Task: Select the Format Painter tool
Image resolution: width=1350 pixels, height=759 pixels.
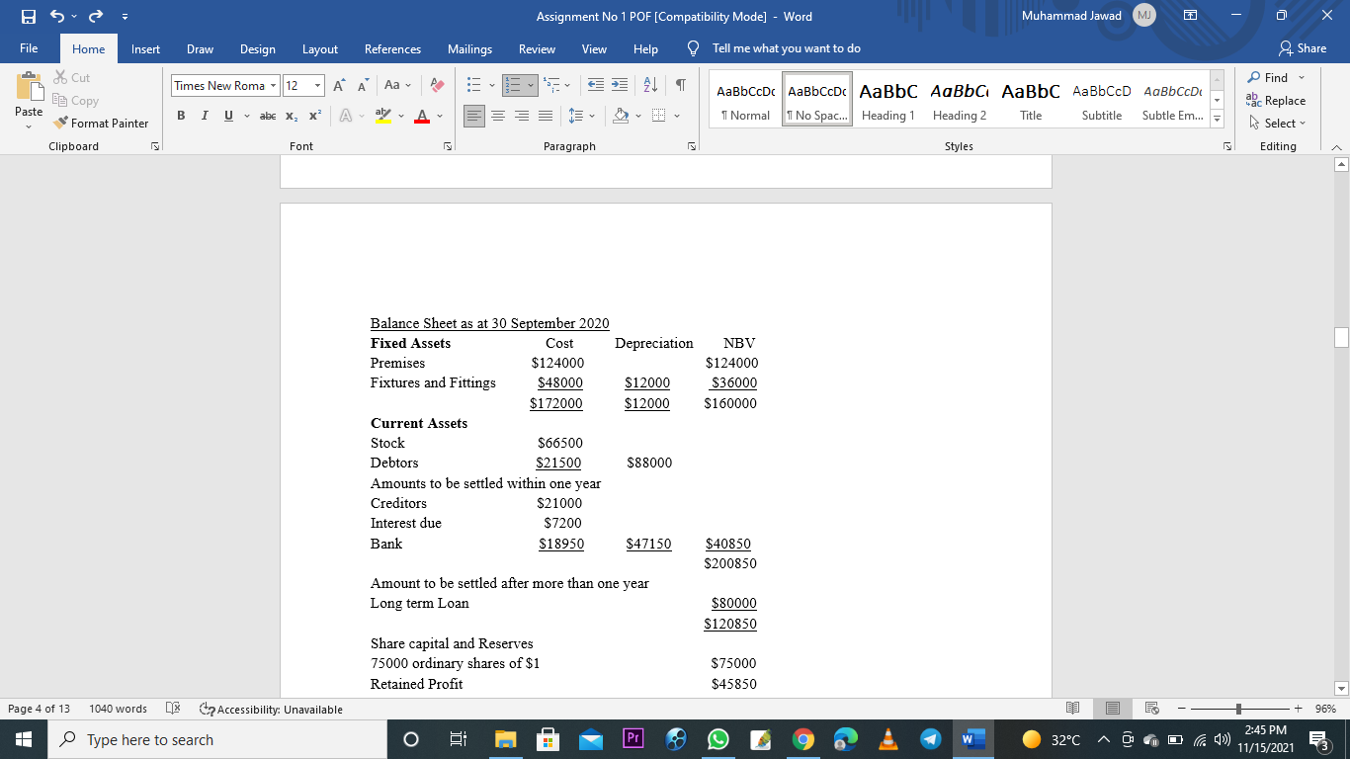Action: [102, 123]
